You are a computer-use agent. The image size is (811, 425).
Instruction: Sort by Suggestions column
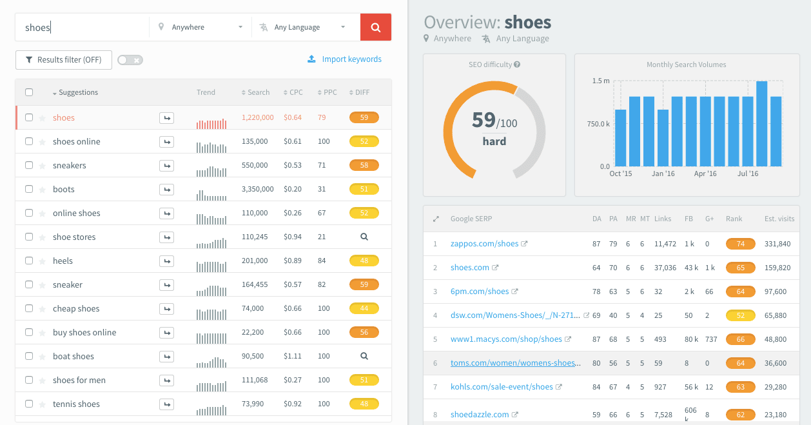75,93
